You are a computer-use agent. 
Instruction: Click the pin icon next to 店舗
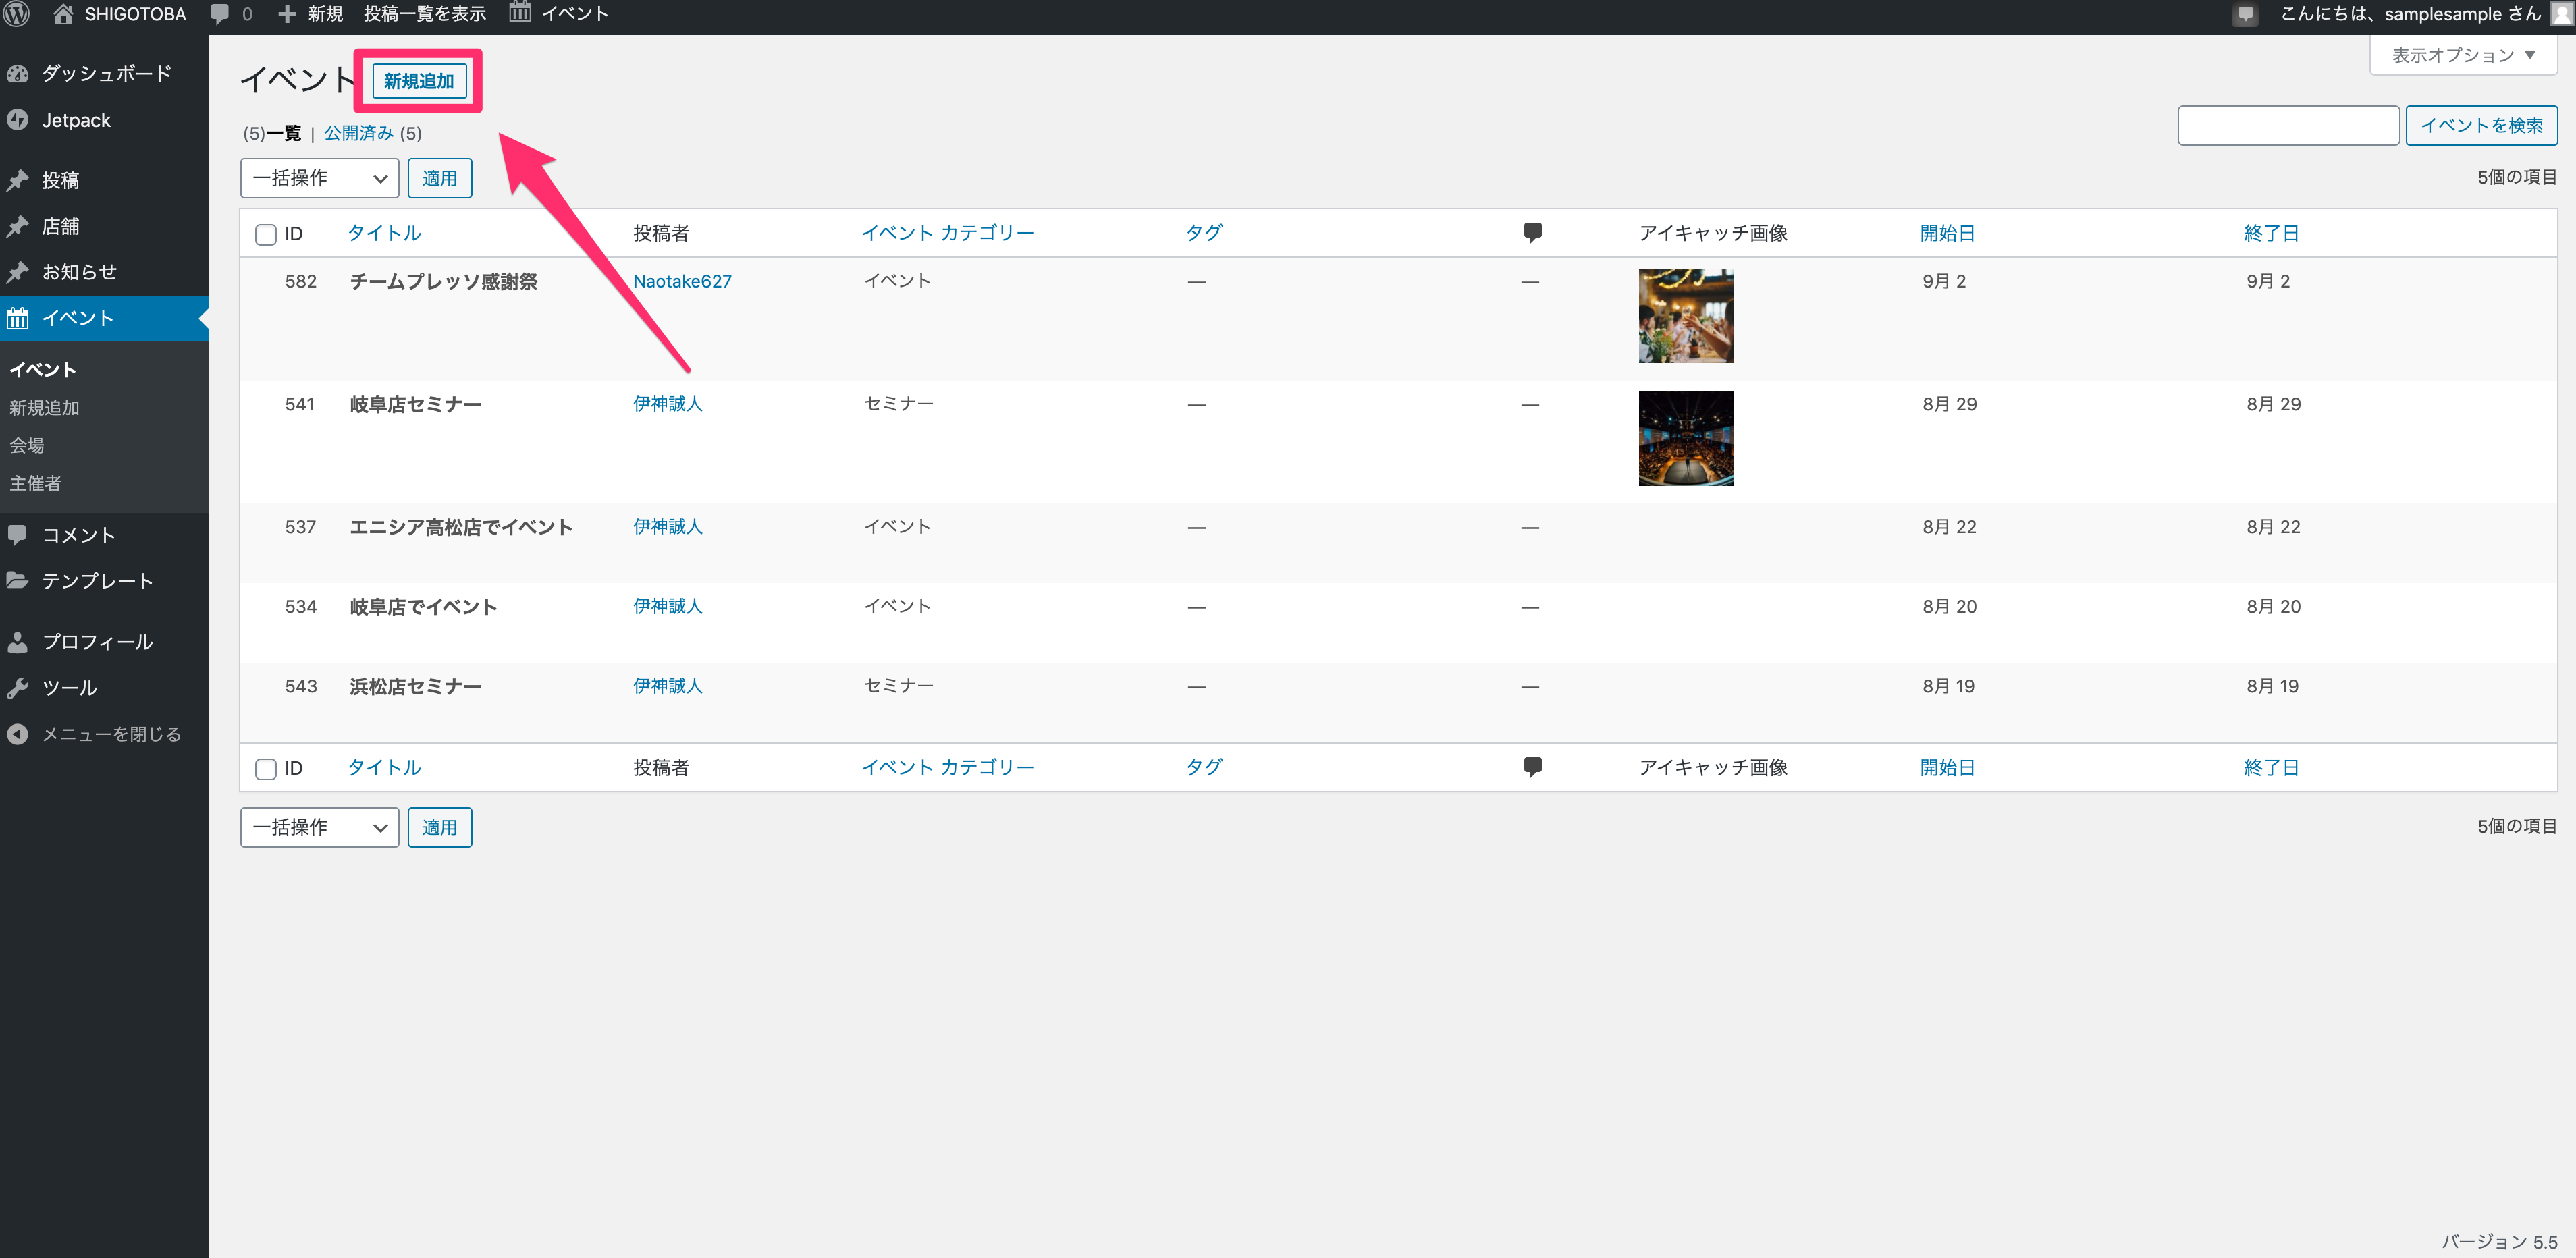pos(18,226)
